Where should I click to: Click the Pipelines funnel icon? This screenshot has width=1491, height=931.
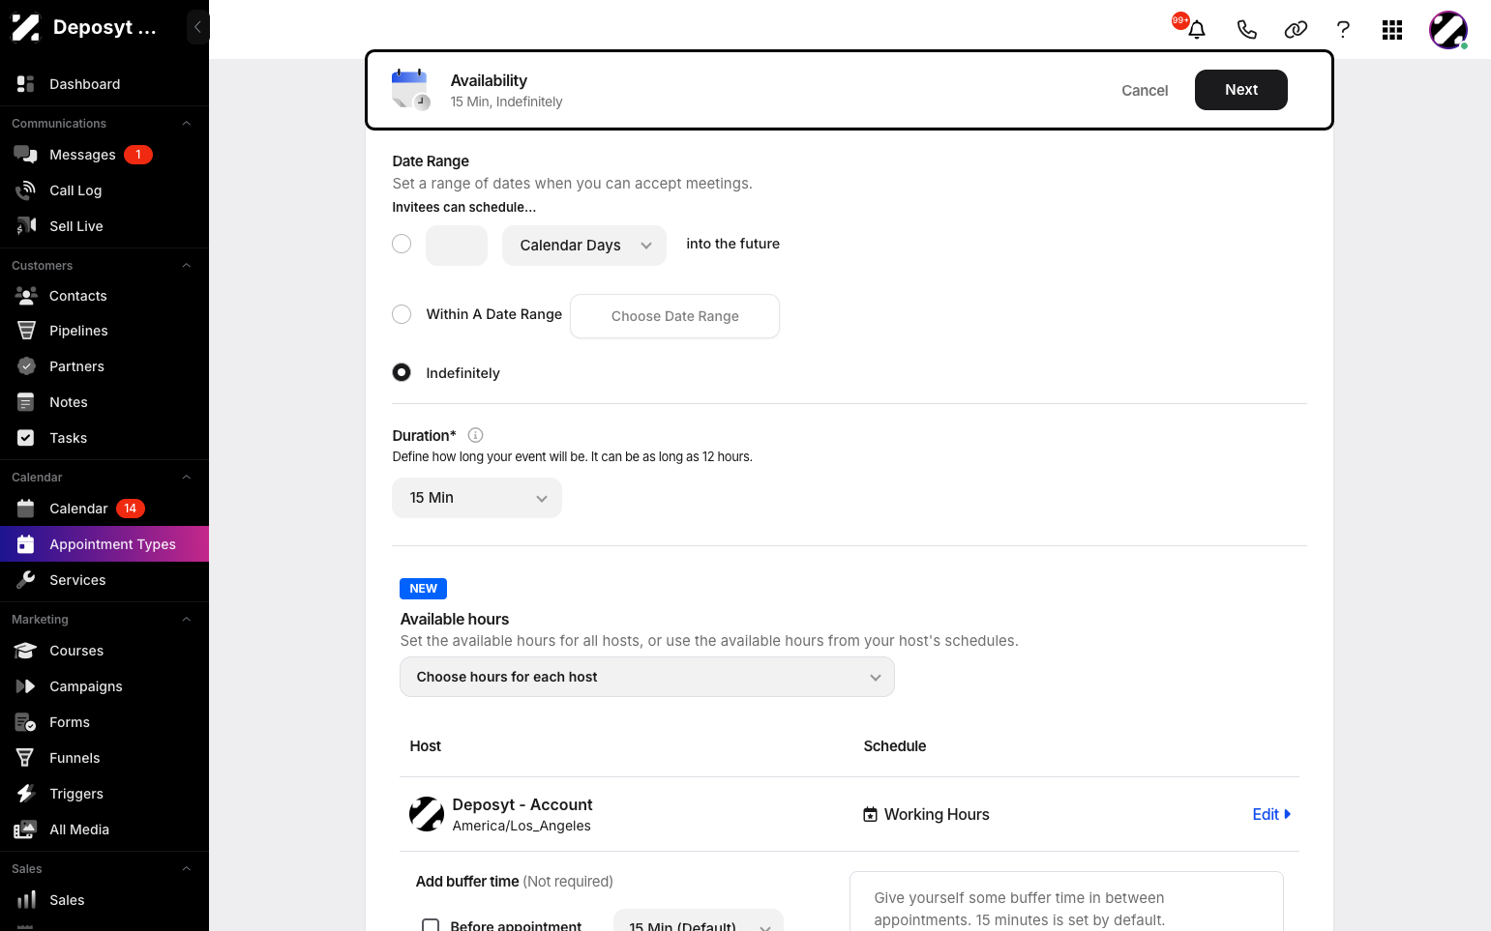click(26, 331)
